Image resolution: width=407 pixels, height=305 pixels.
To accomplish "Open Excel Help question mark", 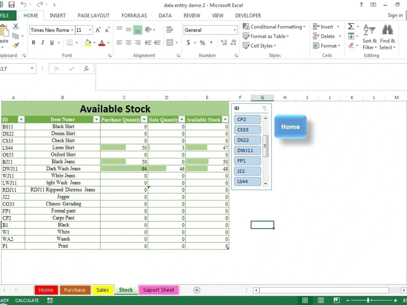I will [361, 4].
